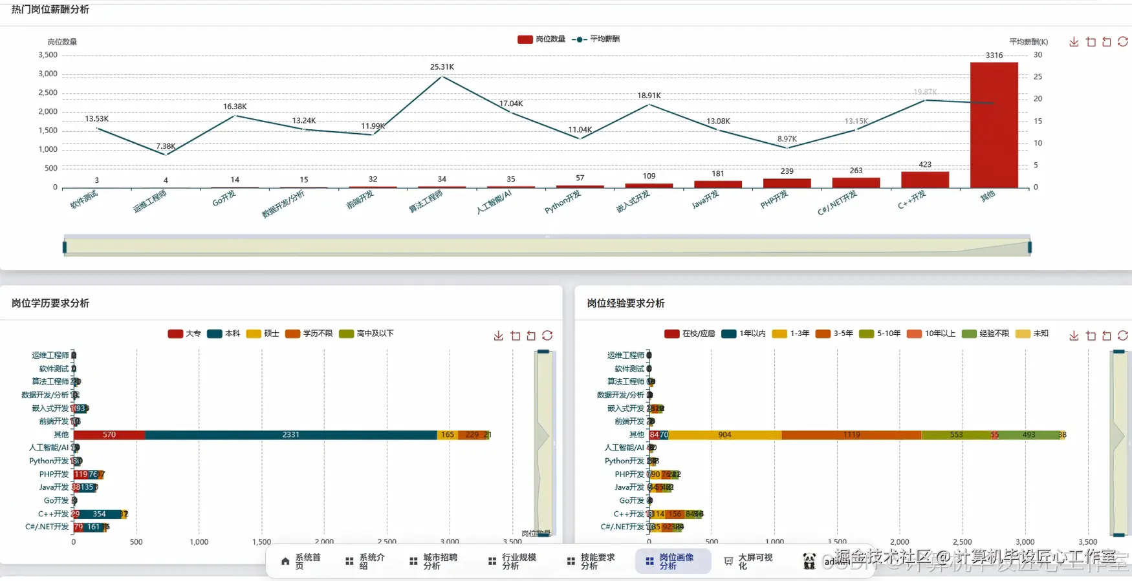1132x581 pixels.
Task: Click the 算法工程师 x-axis label in top chart
Action: [x=426, y=201]
